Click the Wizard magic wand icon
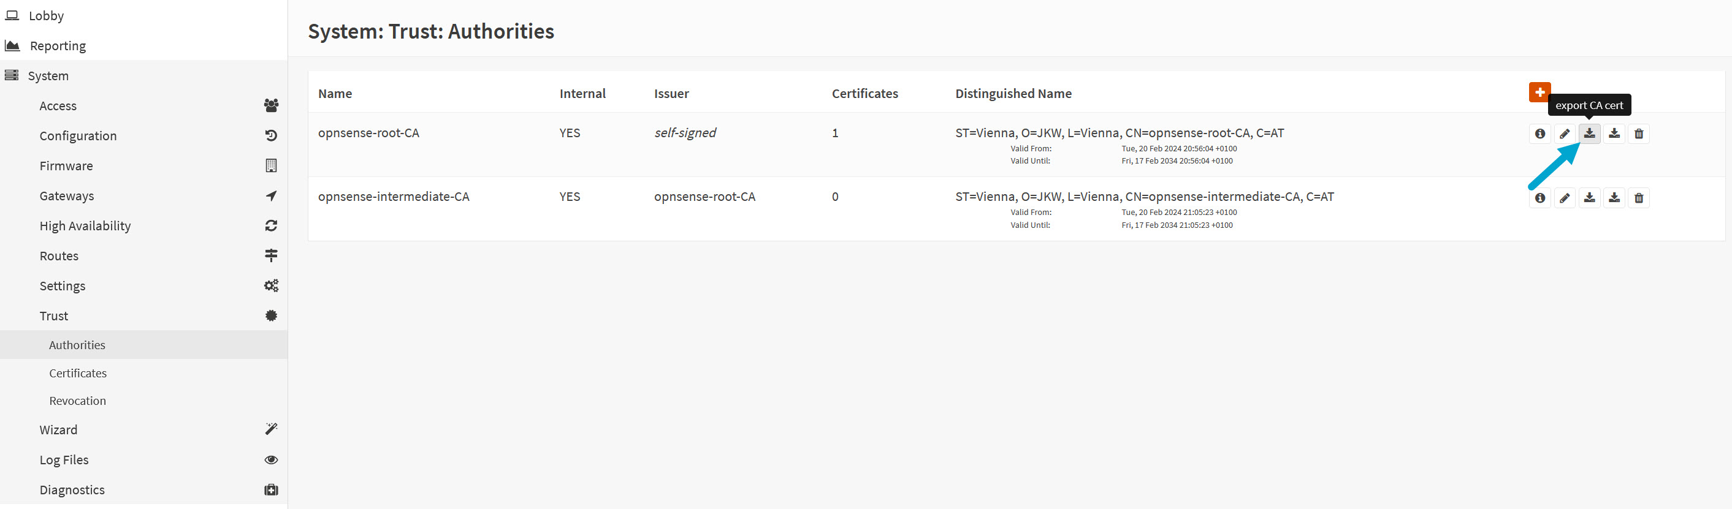The image size is (1732, 509). (x=271, y=429)
